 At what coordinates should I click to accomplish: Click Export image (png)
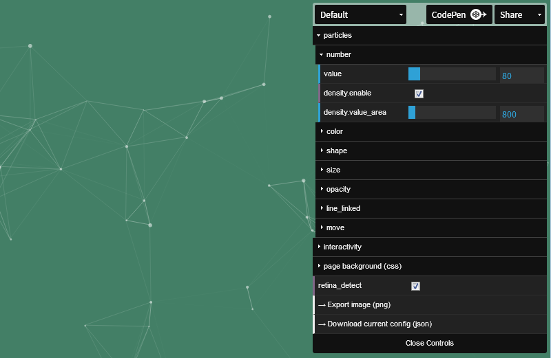click(x=429, y=304)
